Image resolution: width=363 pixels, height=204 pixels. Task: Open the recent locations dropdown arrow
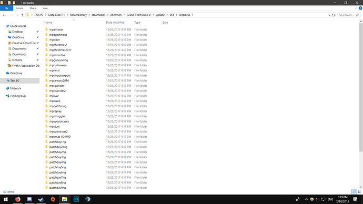coord(17,15)
